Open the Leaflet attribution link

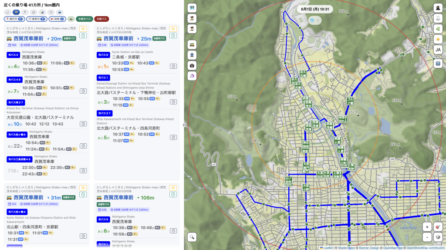tap(326, 248)
